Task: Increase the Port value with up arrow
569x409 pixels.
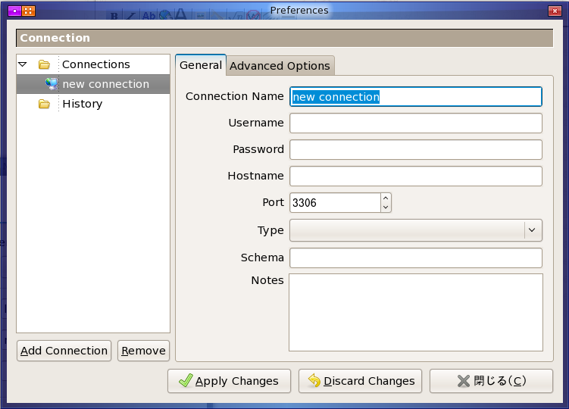Action: [386, 198]
